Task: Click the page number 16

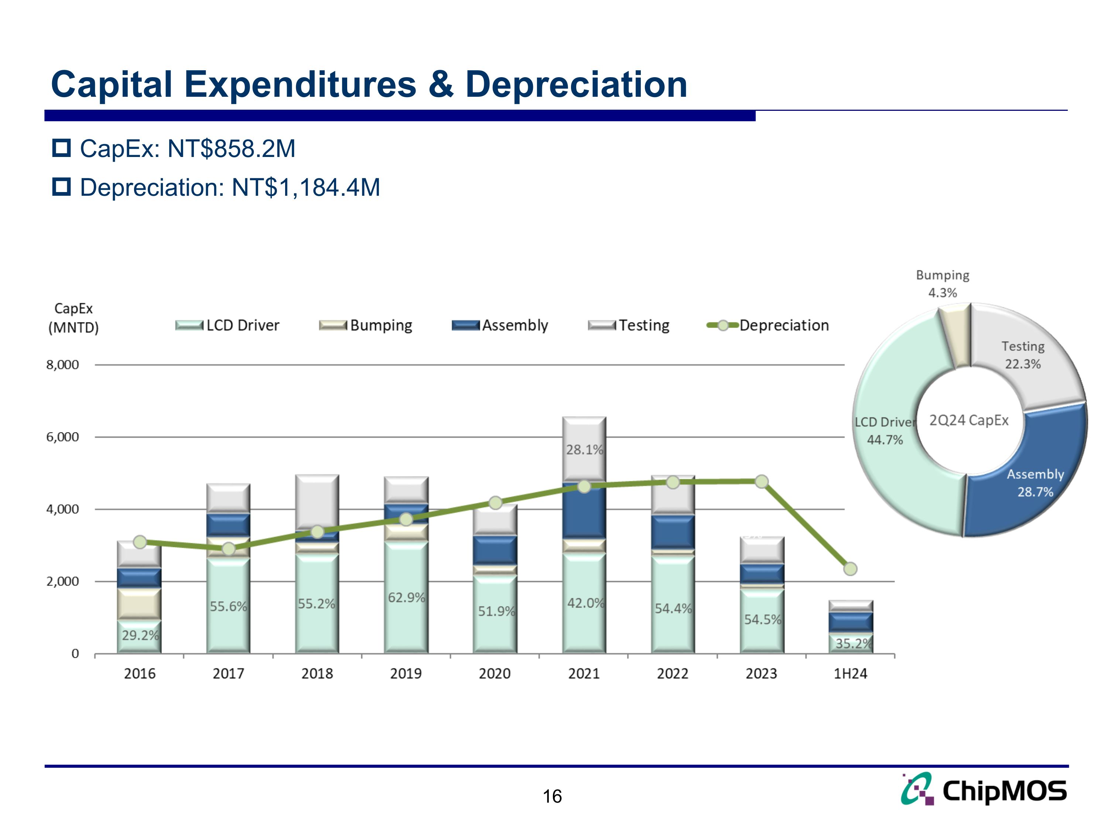Action: pos(552,796)
